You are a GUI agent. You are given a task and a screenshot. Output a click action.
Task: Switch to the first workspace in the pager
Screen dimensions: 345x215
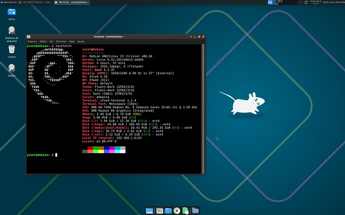[270, 2]
